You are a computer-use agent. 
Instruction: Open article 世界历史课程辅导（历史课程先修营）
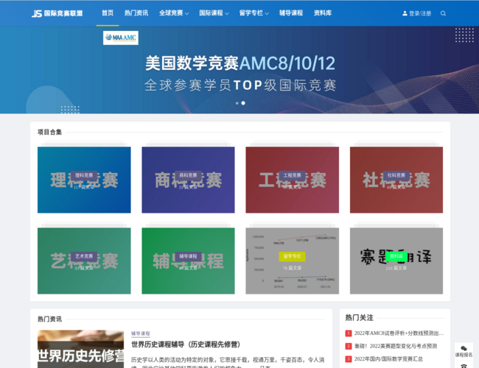183,344
